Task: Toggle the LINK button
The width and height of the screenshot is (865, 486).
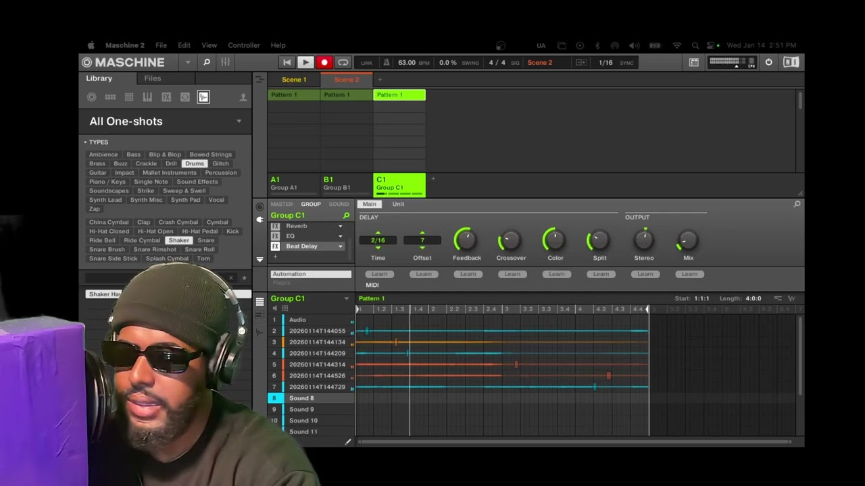Action: coord(366,63)
